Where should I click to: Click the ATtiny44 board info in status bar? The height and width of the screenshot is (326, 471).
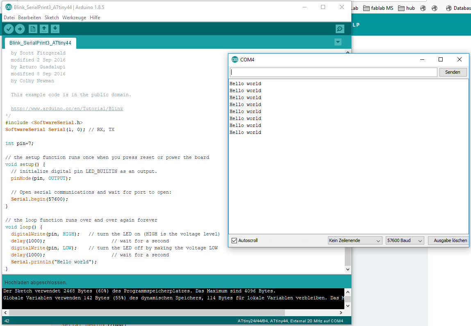point(290,321)
